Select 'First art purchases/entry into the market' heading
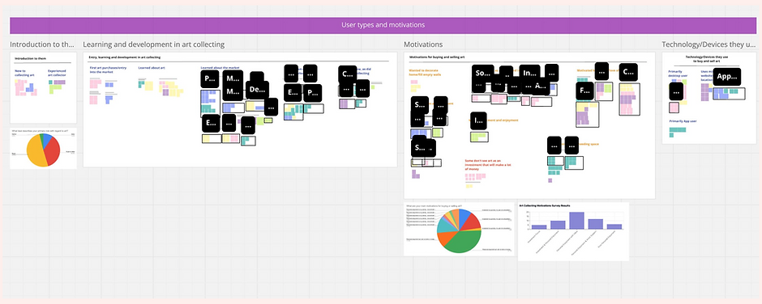This screenshot has height=304, width=762. point(108,70)
